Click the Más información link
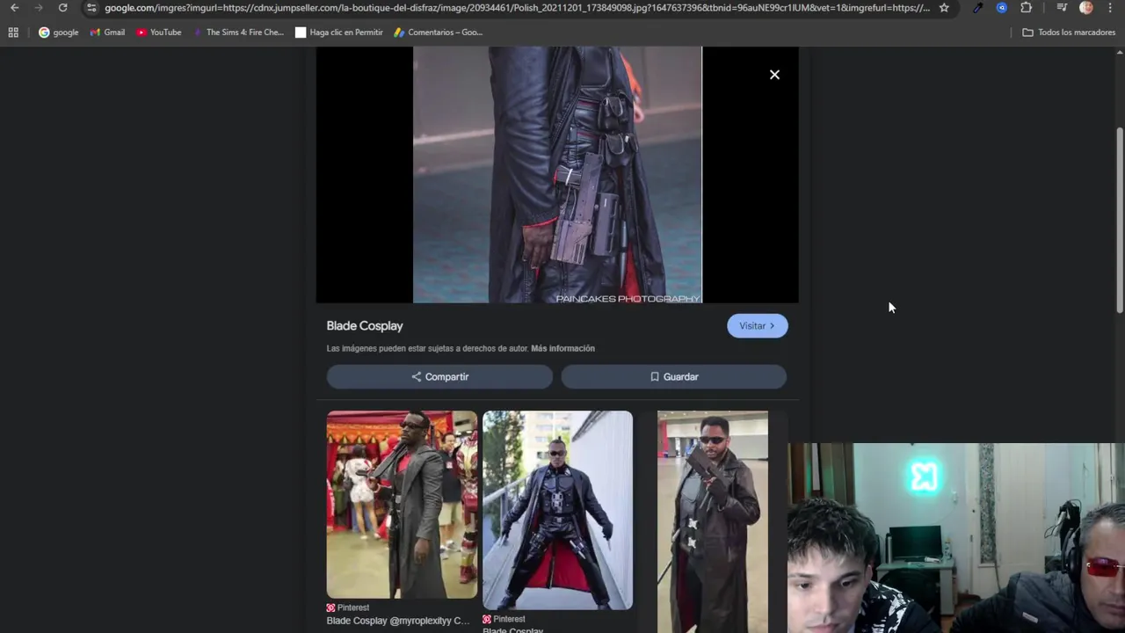 pyautogui.click(x=562, y=349)
